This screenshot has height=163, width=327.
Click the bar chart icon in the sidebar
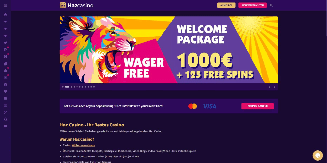coord(6,70)
